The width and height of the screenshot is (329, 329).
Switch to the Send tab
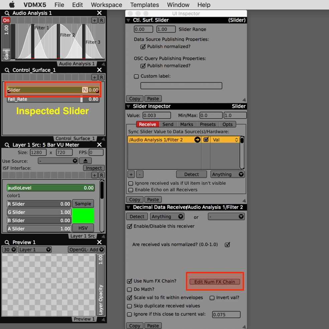tap(168, 124)
